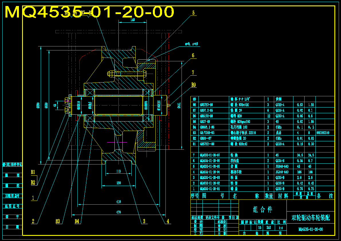Click part number MQ4535-01-20-06 in the table
The image size is (341, 241).
point(210,161)
